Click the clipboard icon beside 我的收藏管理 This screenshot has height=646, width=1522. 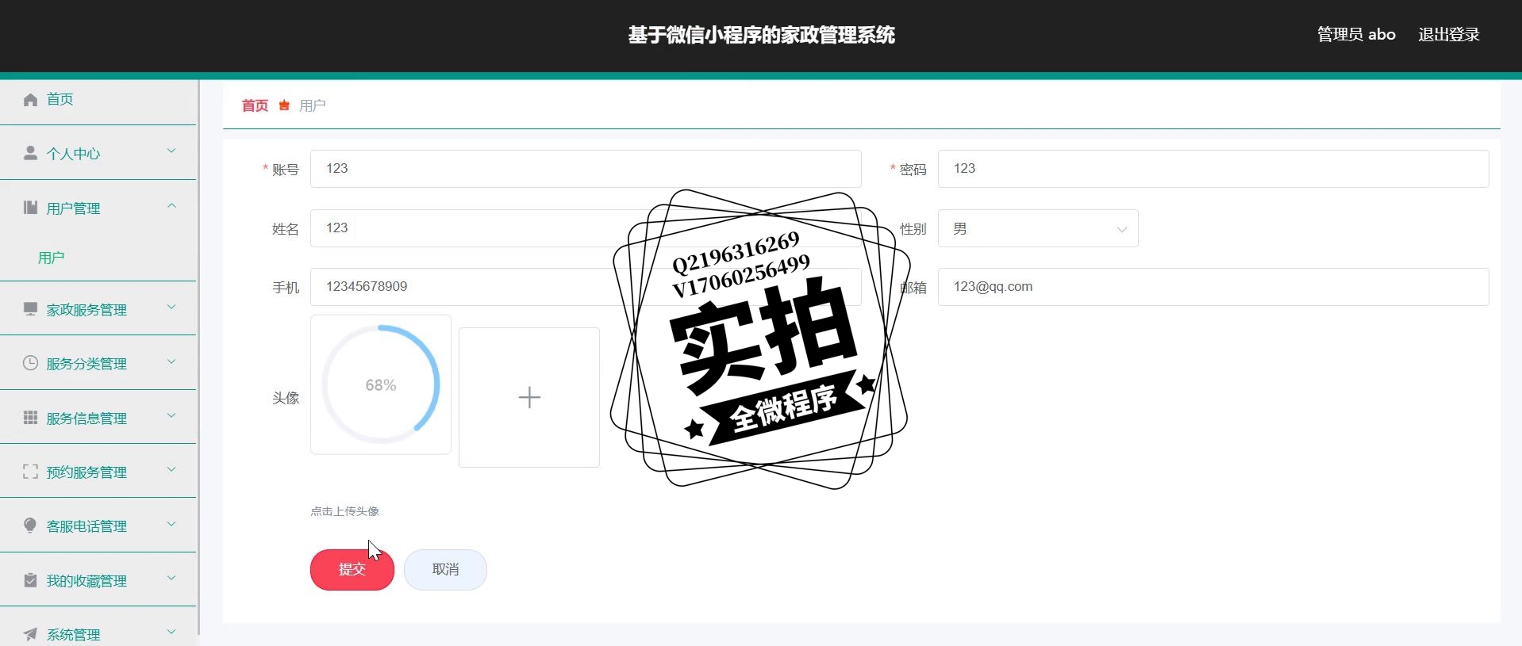pyautogui.click(x=30, y=580)
